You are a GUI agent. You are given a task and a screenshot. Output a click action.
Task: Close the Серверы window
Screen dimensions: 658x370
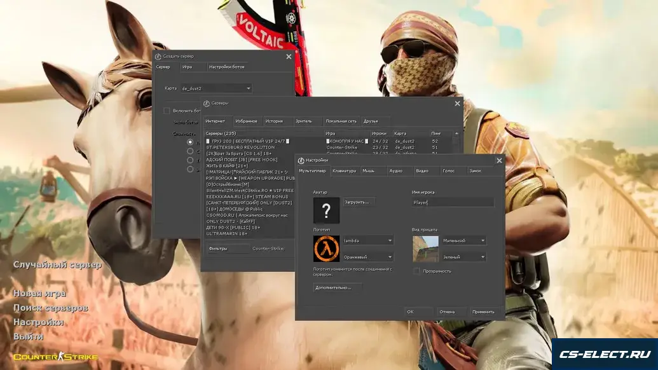(x=457, y=104)
